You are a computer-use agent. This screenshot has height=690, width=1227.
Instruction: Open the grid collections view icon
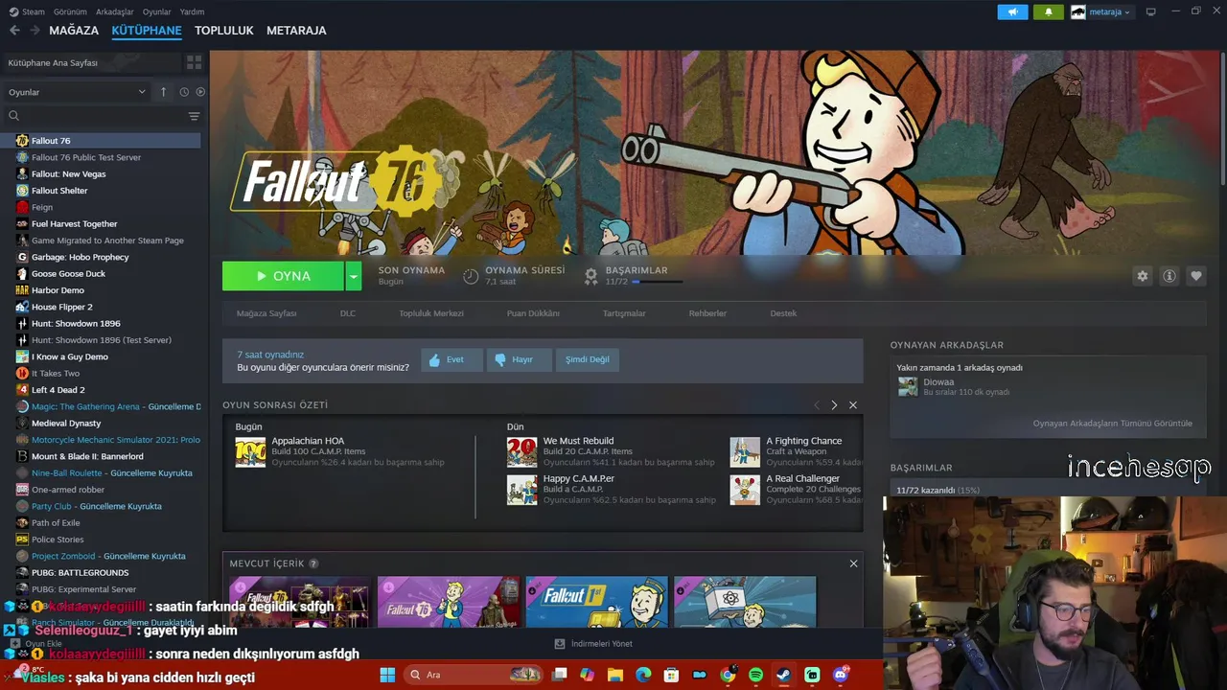[x=195, y=62]
